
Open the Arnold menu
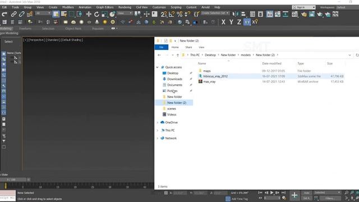click(x=205, y=7)
